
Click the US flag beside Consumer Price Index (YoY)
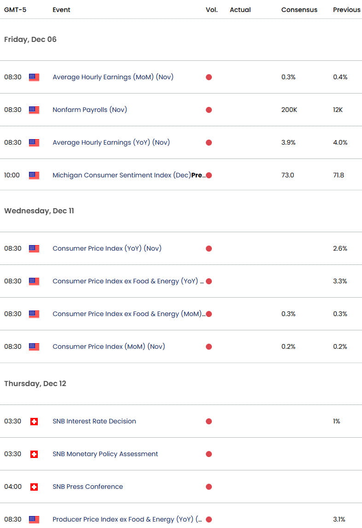[34, 249]
